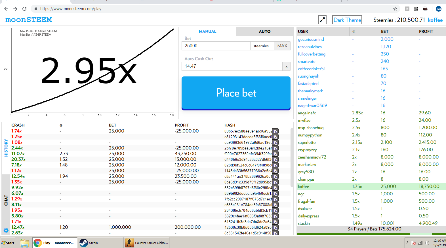The width and height of the screenshot is (446, 248).
Task: Click browser forward arrow
Action: [15, 9]
